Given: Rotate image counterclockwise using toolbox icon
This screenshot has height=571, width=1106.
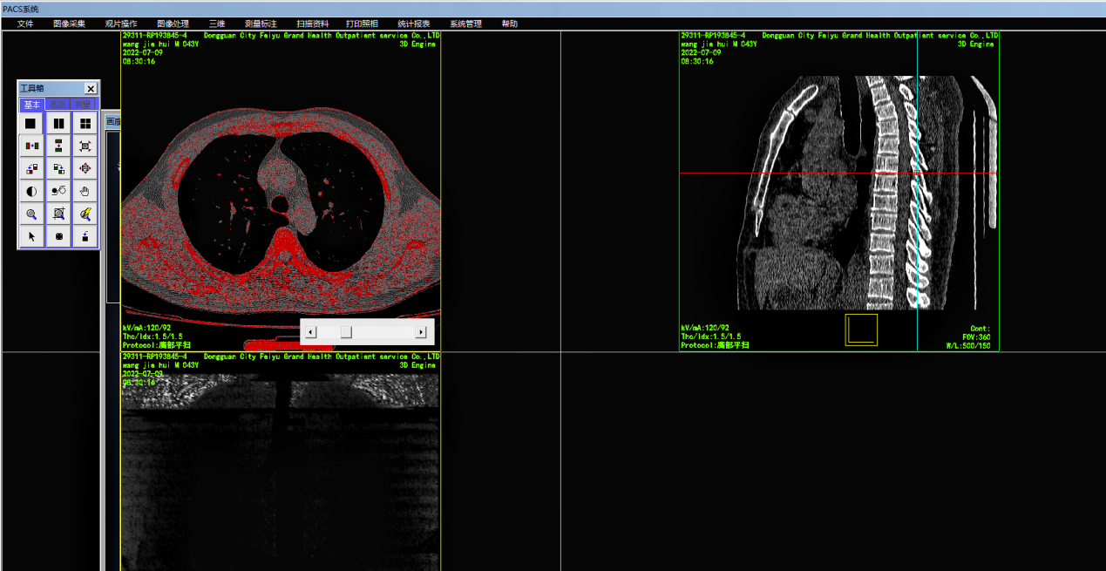Looking at the screenshot, I should (x=31, y=168).
